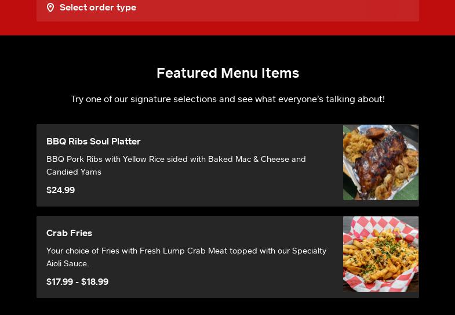Click the Crab Fries Aioli Sauce description
Viewport: 455px width, 315px height.
[186, 257]
